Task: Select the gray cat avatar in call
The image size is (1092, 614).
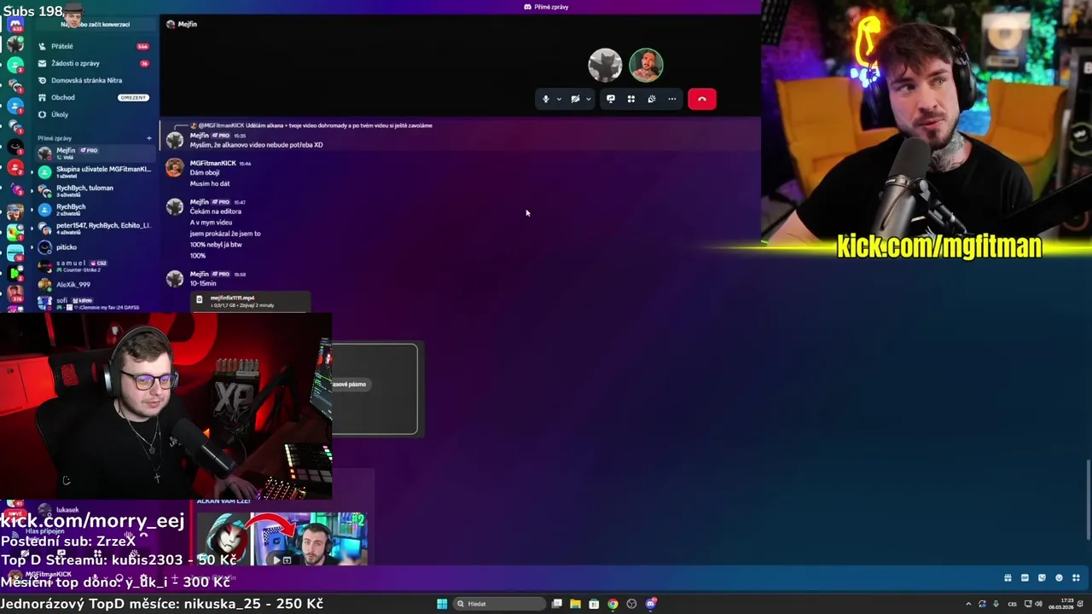Action: (605, 65)
